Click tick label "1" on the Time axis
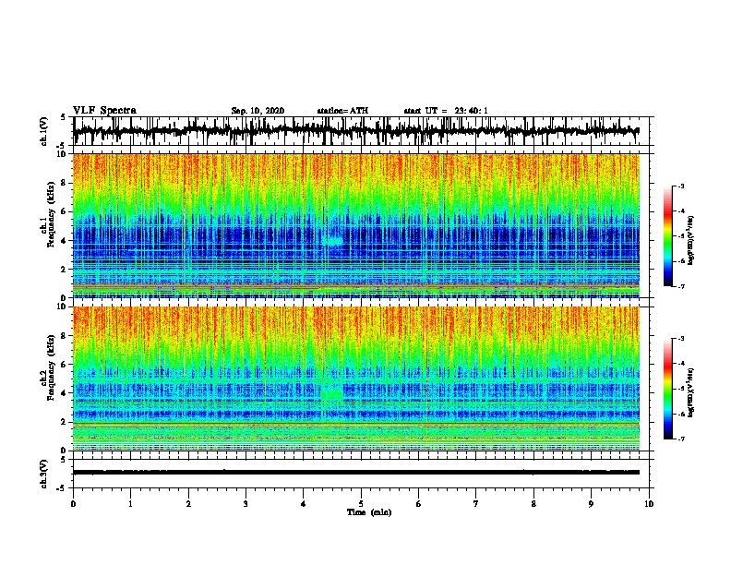Screen dimensions: 731x565 (130, 504)
